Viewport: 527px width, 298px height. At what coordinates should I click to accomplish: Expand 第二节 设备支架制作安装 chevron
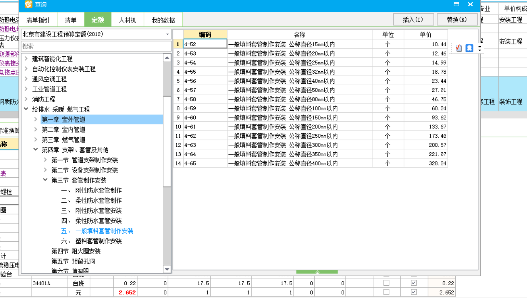click(x=45, y=170)
